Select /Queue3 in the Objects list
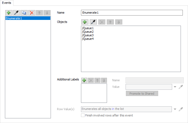This screenshot has width=188, height=123. pos(88,35)
